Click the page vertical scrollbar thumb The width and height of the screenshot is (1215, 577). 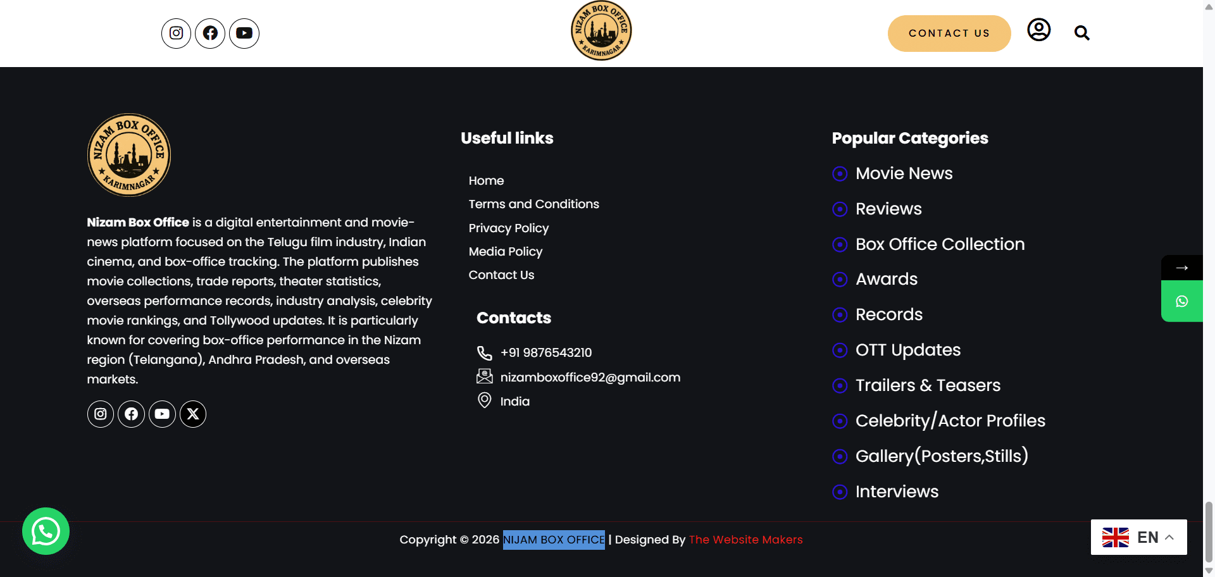pyautogui.click(x=1209, y=531)
